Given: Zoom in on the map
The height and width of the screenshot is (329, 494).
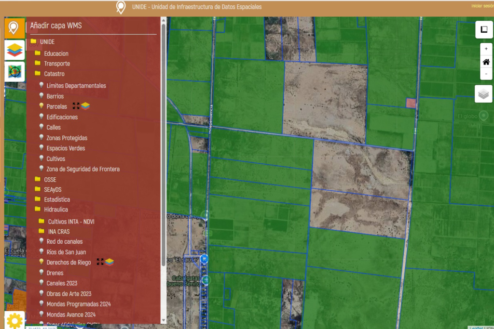Looking at the screenshot, I should coord(486,49).
